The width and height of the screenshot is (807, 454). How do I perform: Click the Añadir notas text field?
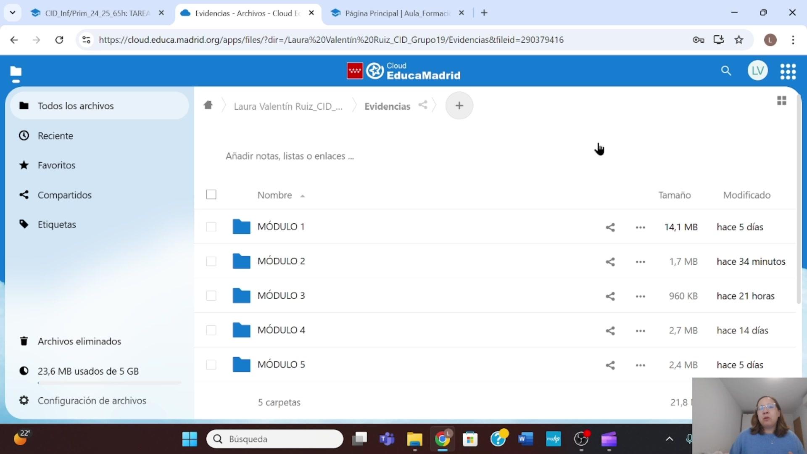290,156
